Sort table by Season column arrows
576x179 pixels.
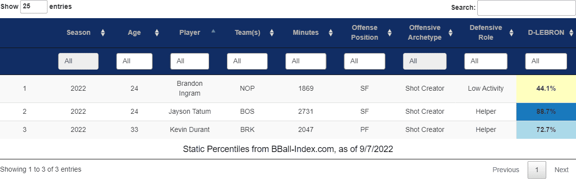(103, 33)
